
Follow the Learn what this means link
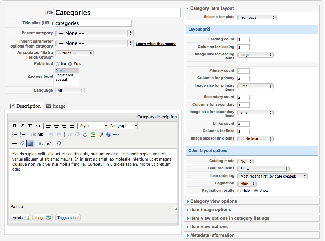[156, 44]
